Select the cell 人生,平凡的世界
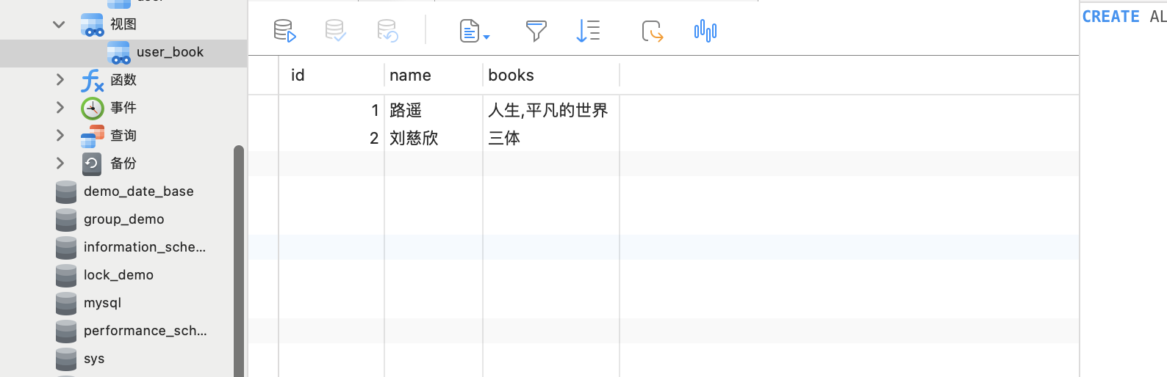1167x377 pixels. 551,110
